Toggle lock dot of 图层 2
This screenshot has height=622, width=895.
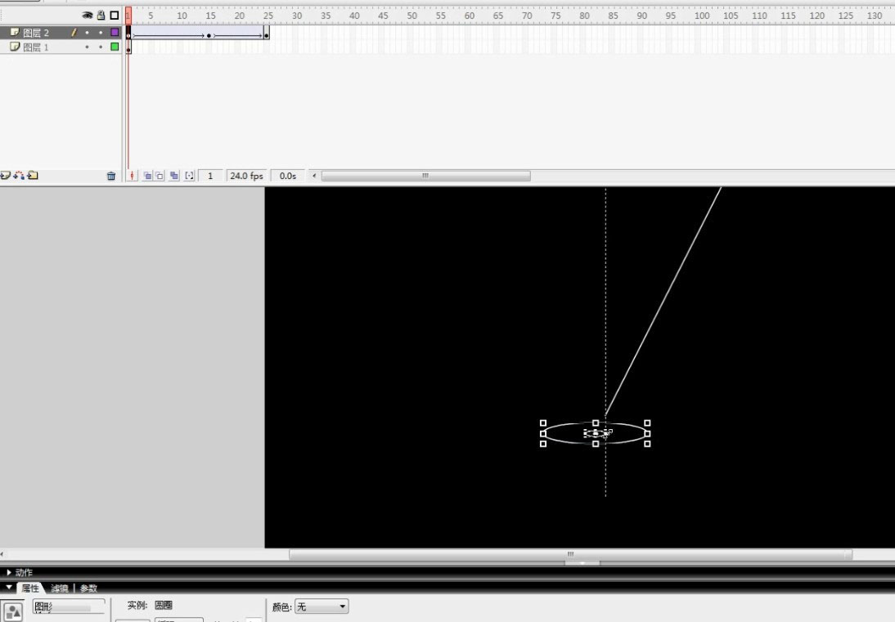point(101,33)
